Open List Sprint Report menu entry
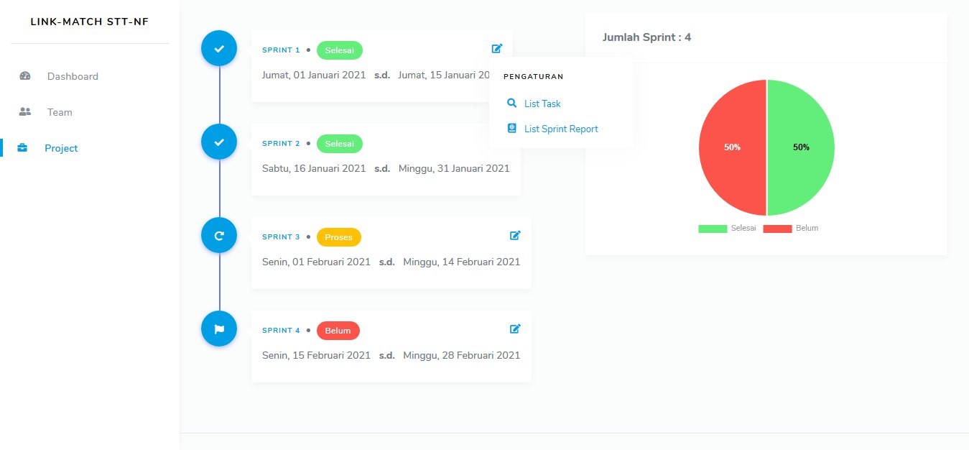 coord(561,129)
